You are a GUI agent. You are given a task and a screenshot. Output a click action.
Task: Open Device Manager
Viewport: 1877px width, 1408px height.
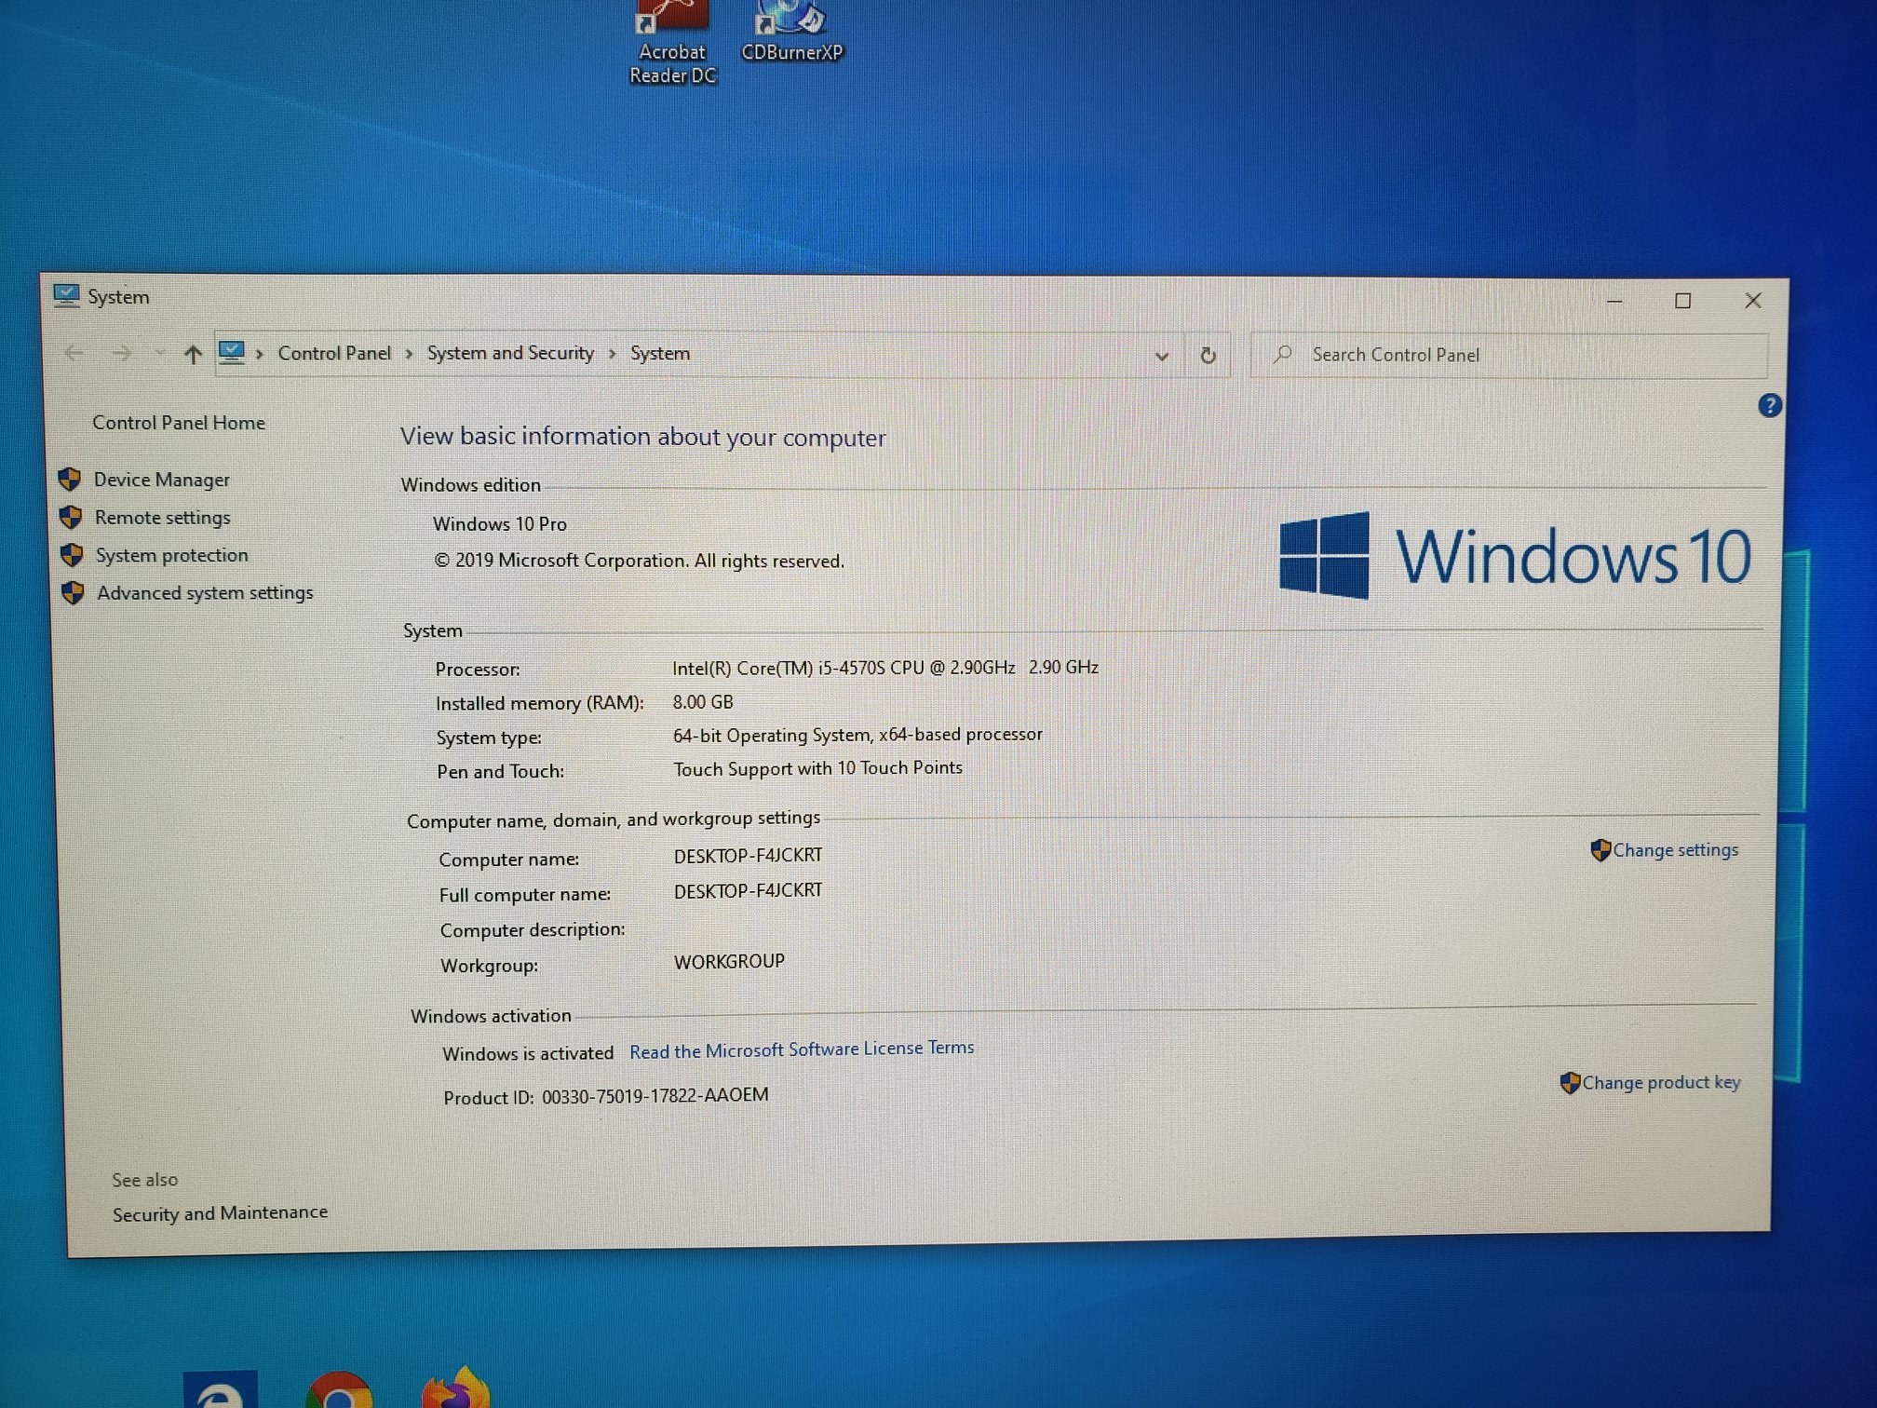(x=162, y=480)
